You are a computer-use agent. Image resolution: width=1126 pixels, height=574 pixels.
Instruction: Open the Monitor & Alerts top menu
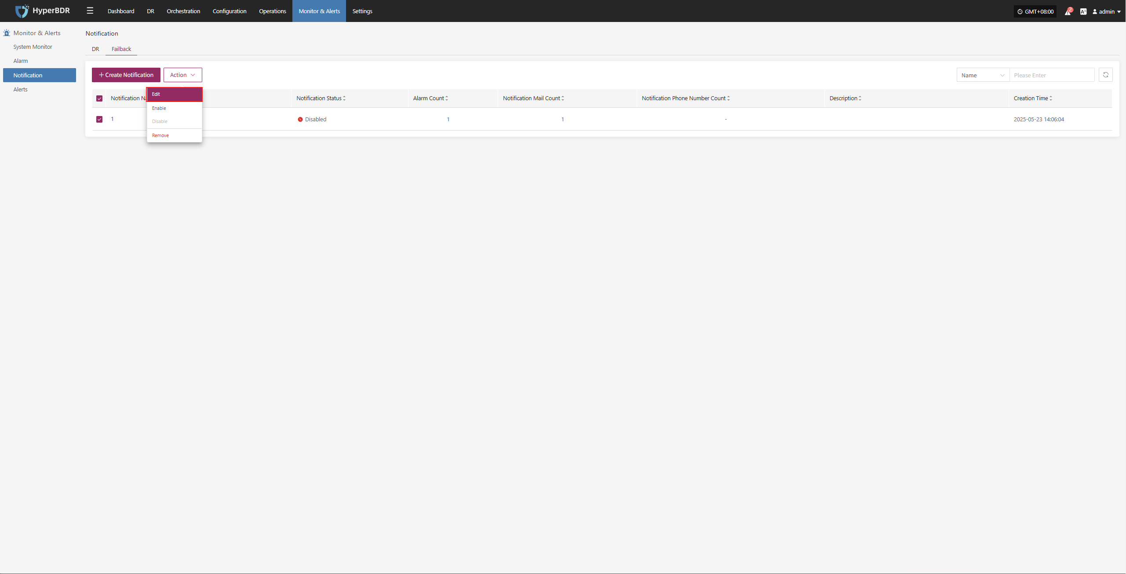[x=319, y=11]
